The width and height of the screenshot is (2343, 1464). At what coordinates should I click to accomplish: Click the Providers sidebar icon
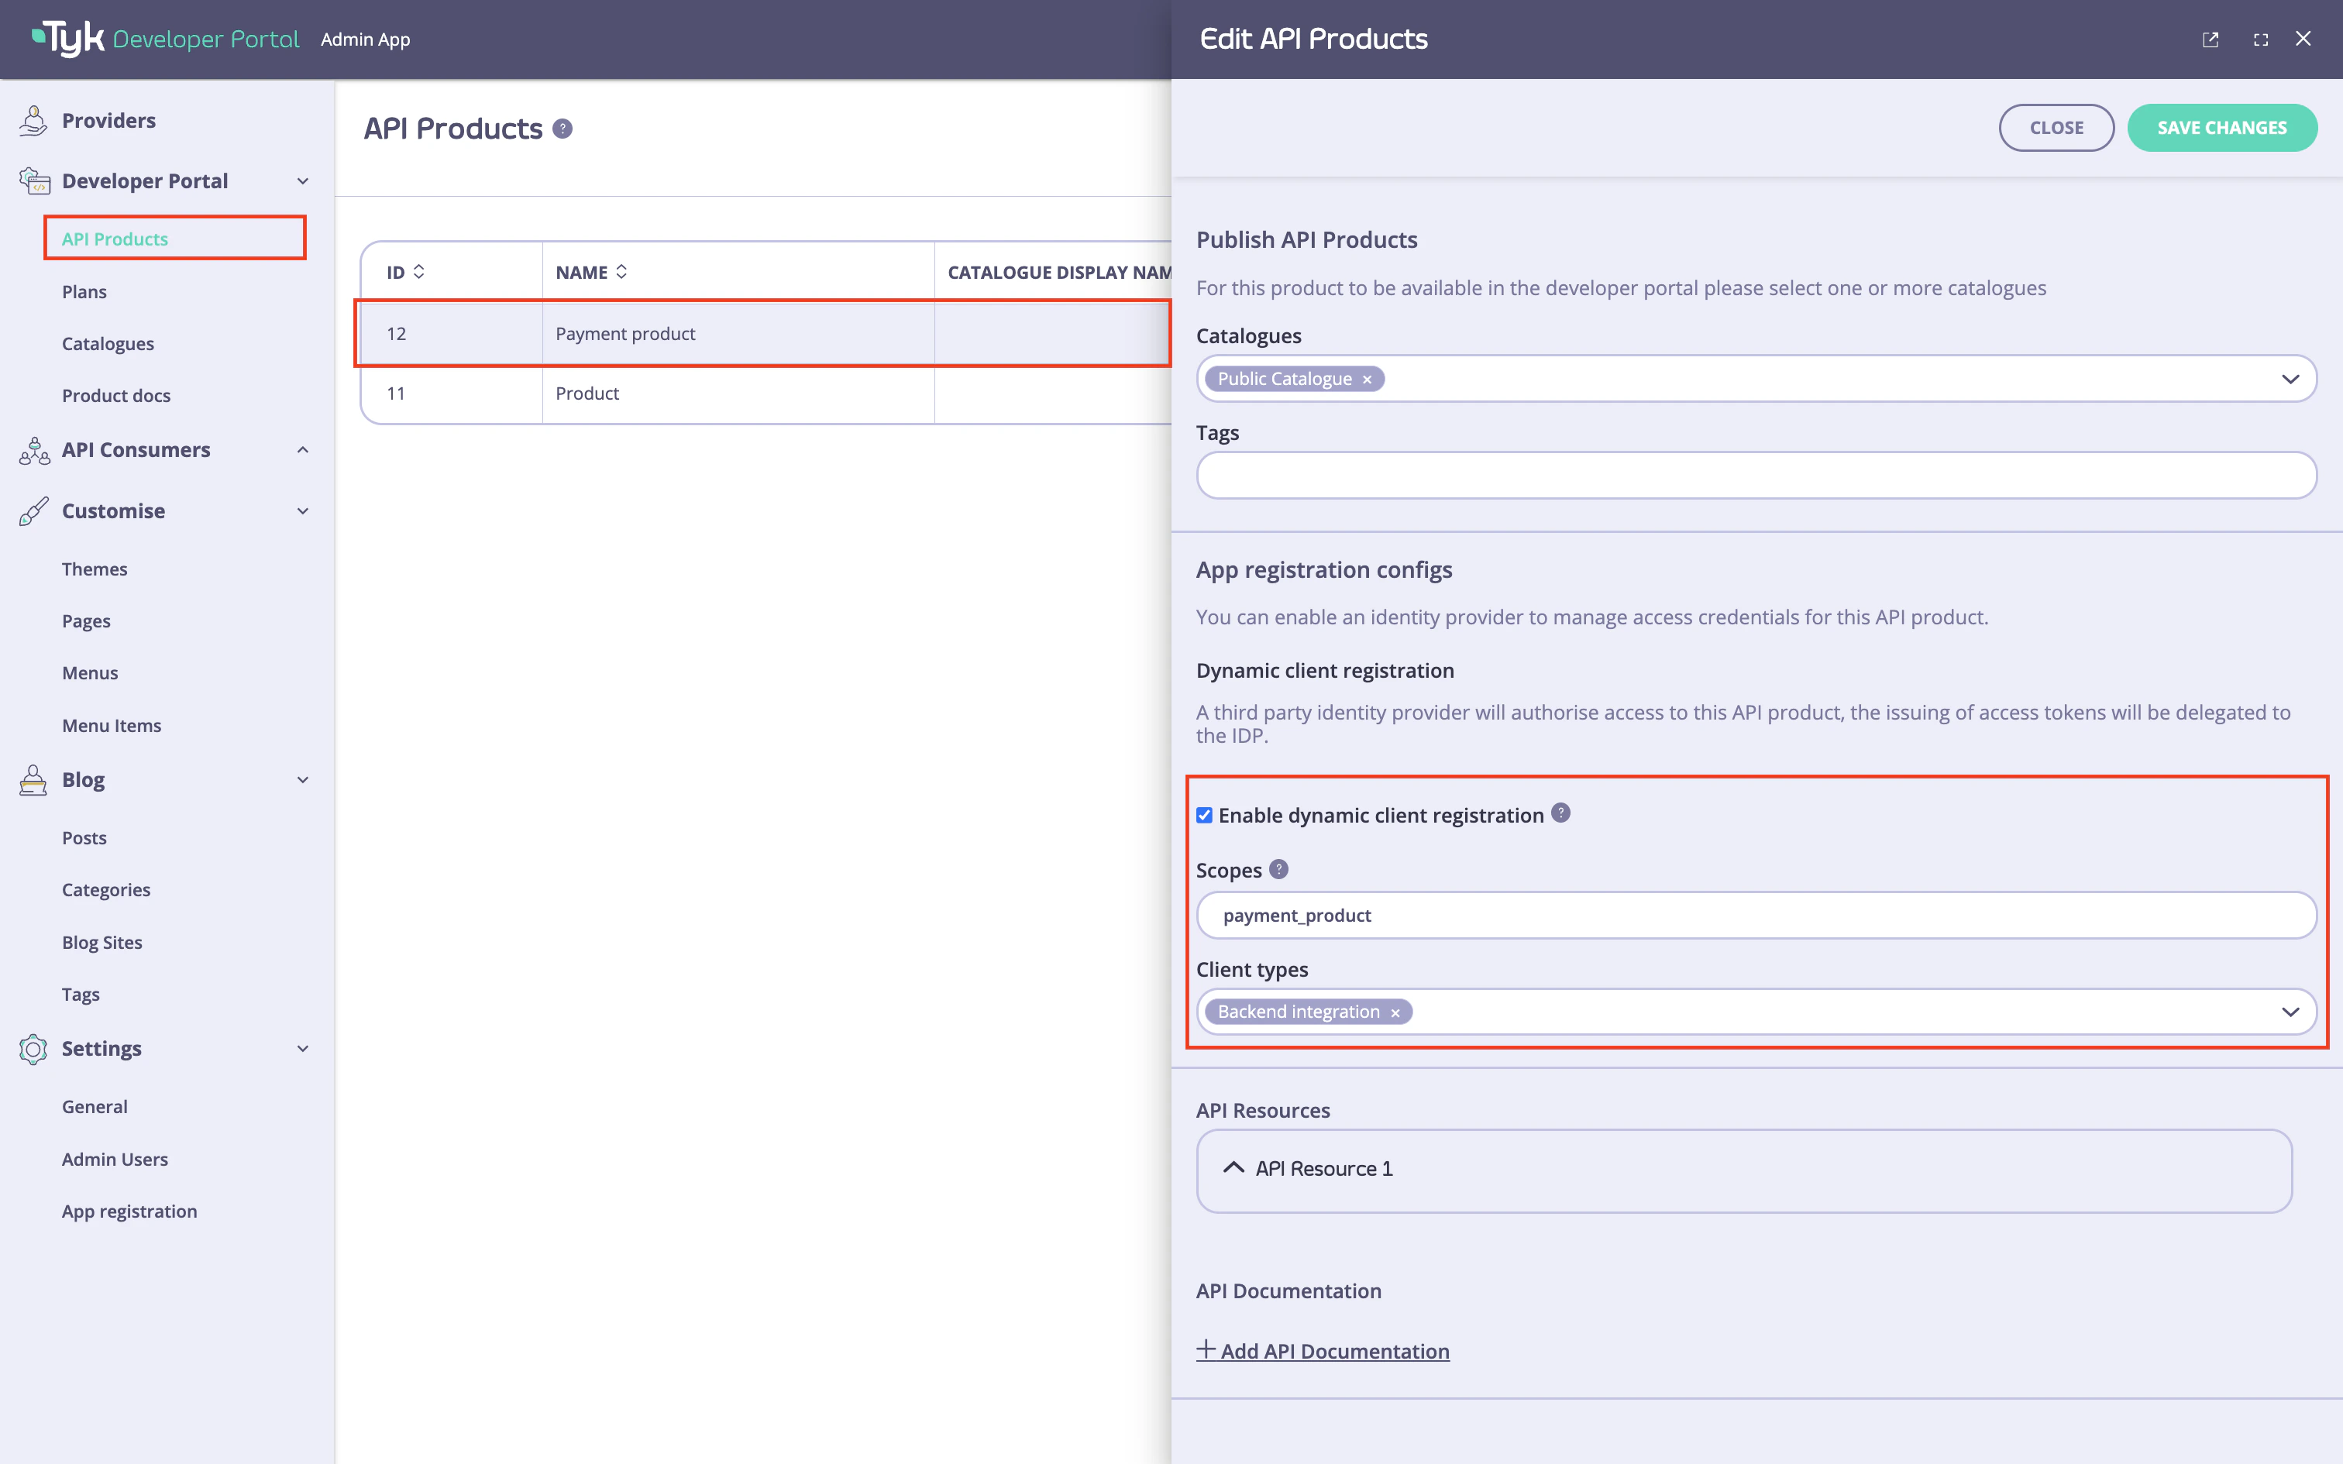point(33,119)
